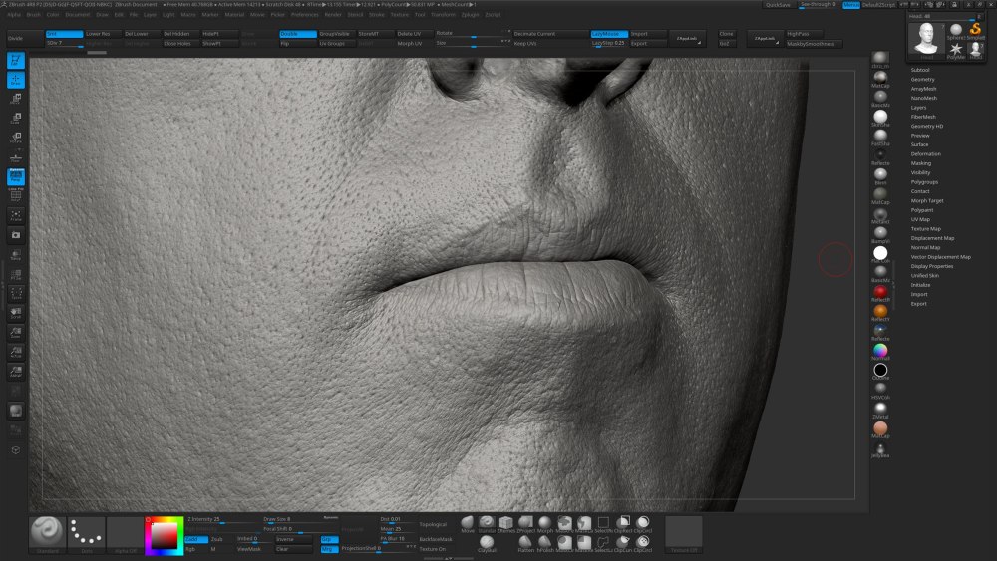
Task: Click the MaskBySmoothness button
Action: 814,44
